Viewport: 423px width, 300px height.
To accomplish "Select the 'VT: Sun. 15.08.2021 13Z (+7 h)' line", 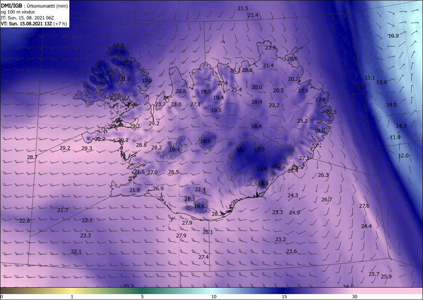I will (x=34, y=24).
